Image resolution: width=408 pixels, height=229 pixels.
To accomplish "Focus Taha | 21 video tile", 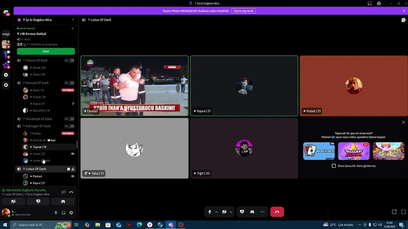I will (135, 148).
